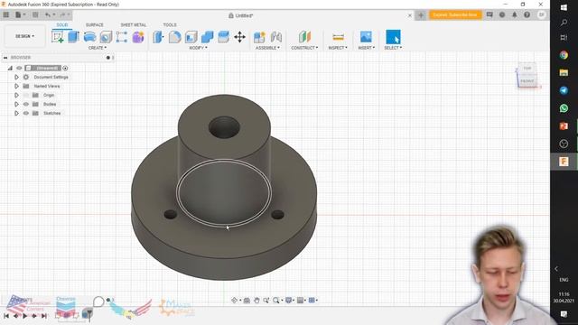578x325 pixels.
Task: Undo the last action
Action: (x=50, y=15)
